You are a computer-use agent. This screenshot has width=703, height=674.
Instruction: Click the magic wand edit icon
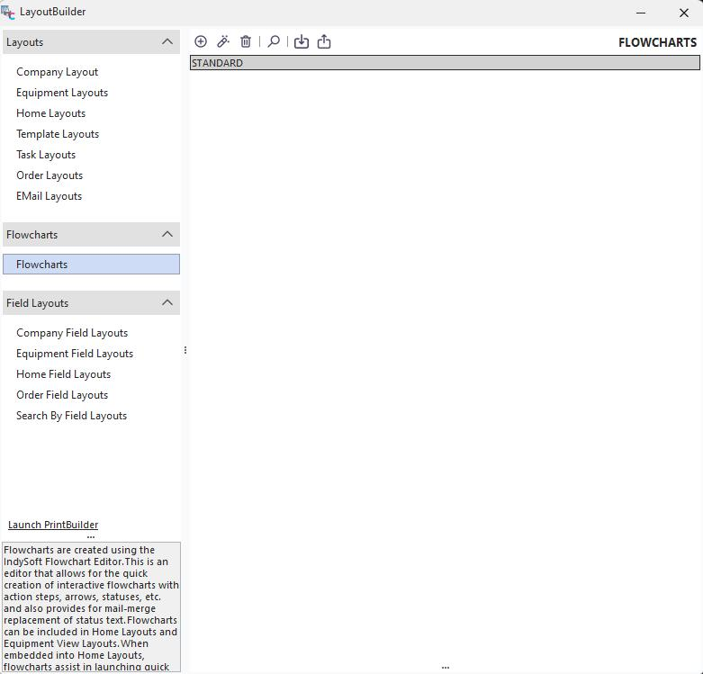coord(223,41)
